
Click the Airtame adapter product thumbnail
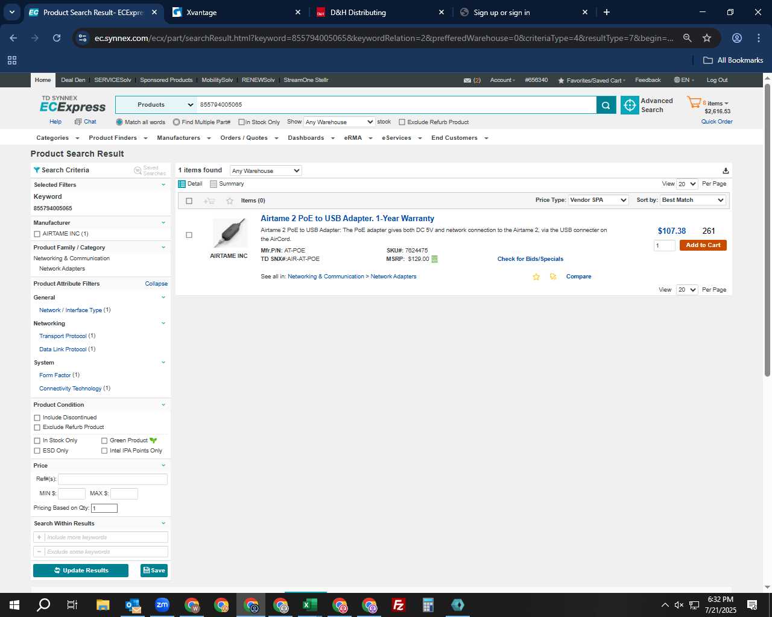(x=230, y=234)
